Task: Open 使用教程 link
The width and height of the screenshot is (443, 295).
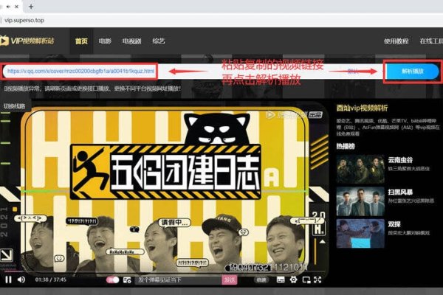Action: pyautogui.click(x=396, y=41)
